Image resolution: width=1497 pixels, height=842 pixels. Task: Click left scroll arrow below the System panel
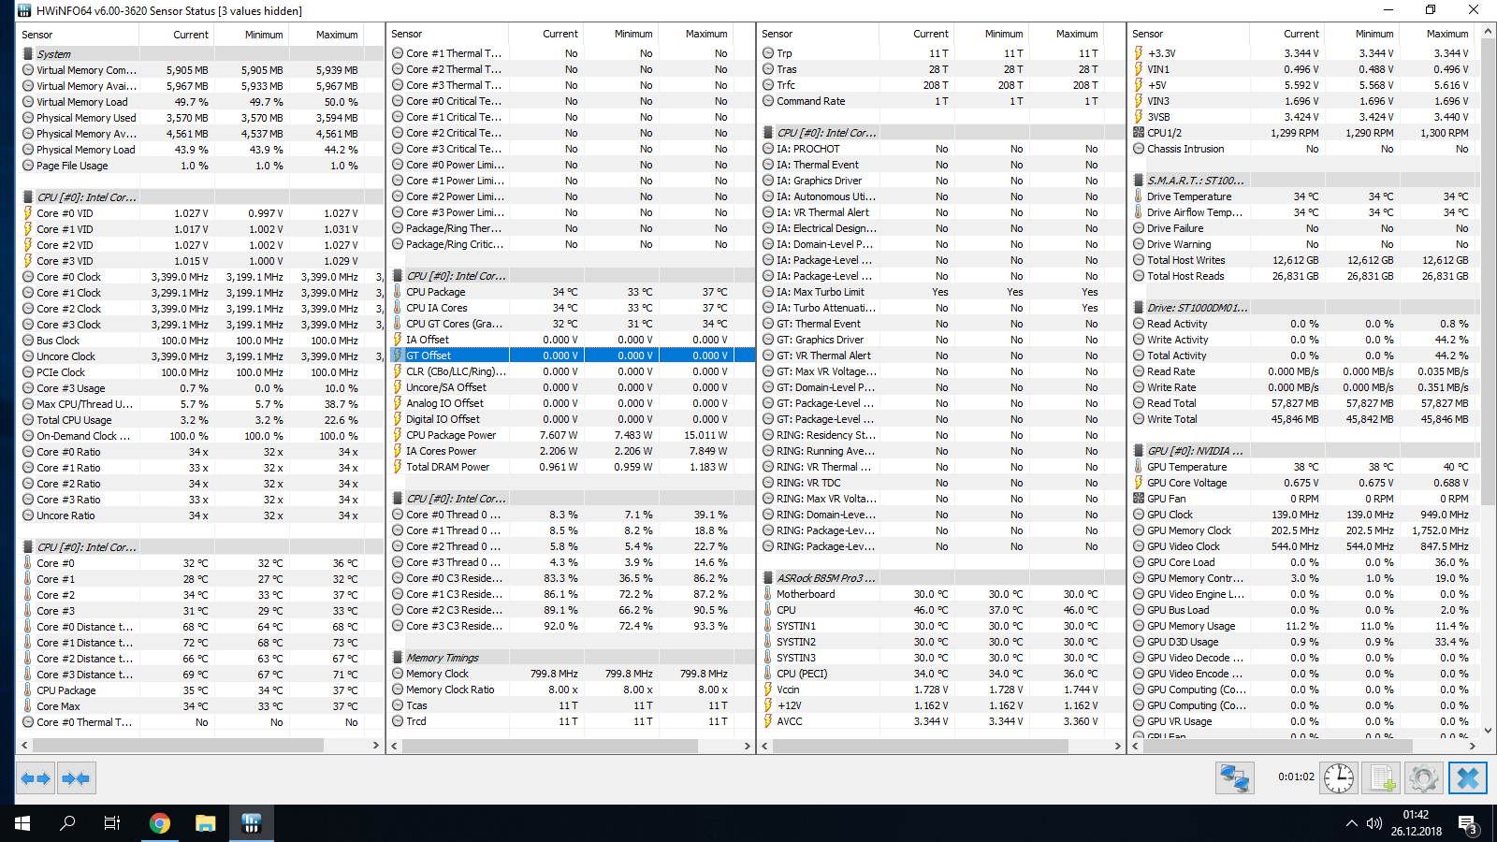coord(24,746)
